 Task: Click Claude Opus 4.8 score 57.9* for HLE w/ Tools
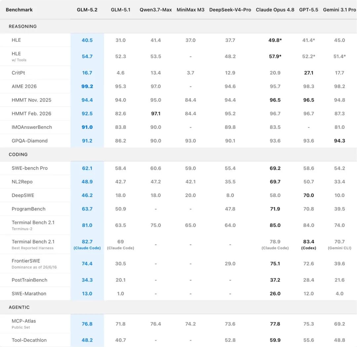click(275, 56)
